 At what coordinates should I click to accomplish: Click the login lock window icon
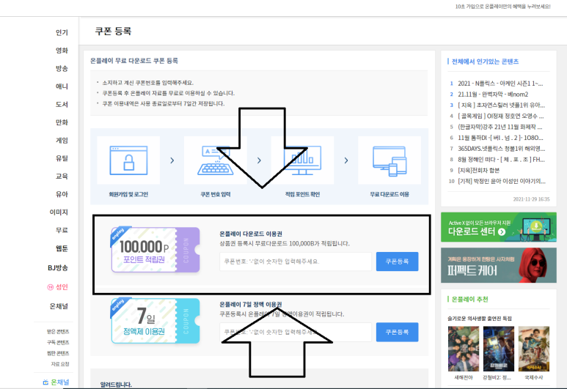click(x=128, y=160)
